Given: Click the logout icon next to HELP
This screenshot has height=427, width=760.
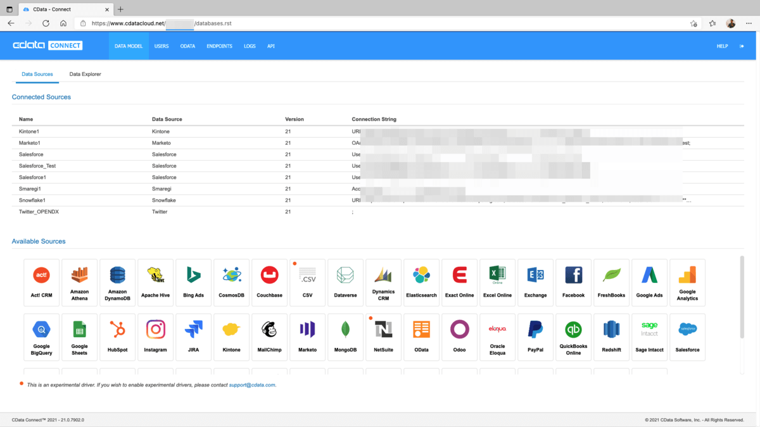Looking at the screenshot, I should (742, 46).
